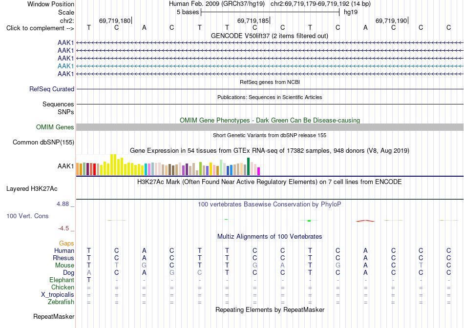Click the Chicken species label
Screen dimensions: 464x328
pyautogui.click(x=63, y=287)
